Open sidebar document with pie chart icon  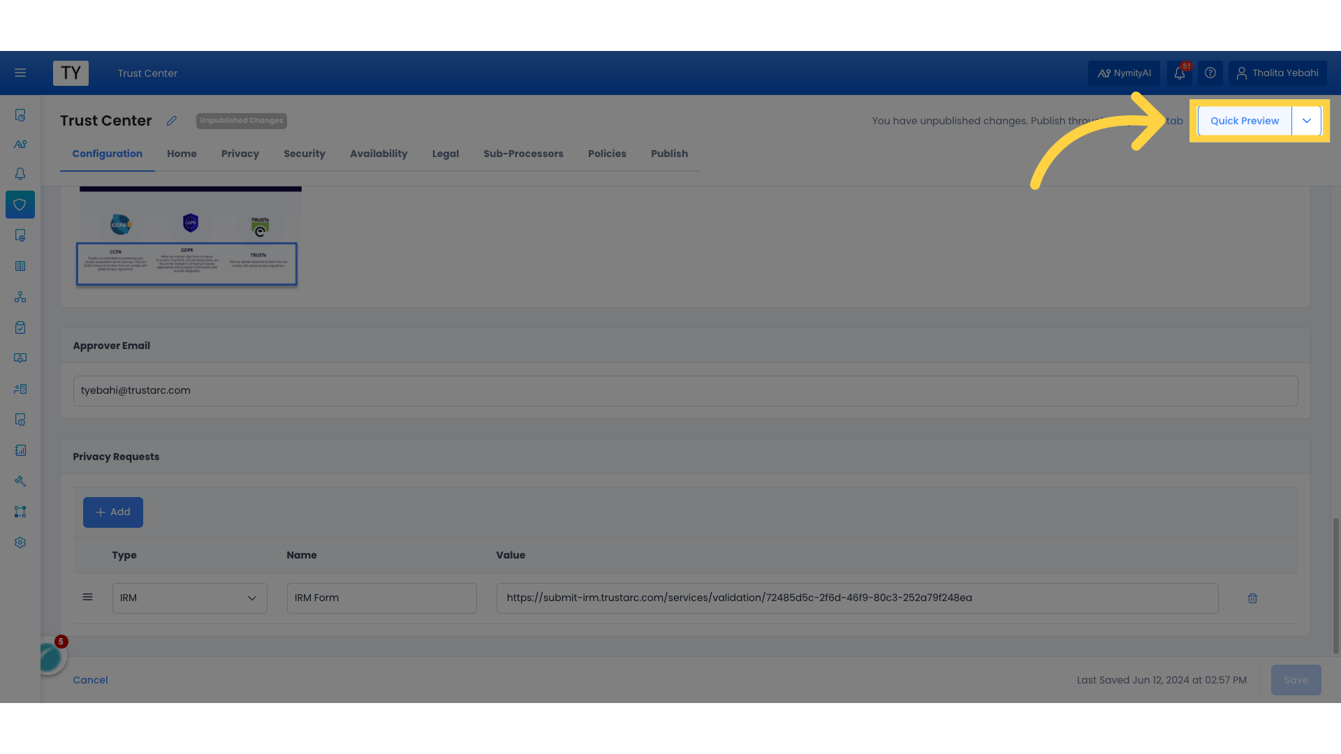coord(20,115)
